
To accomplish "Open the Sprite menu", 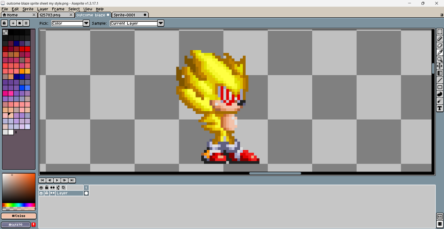I will coord(28,9).
